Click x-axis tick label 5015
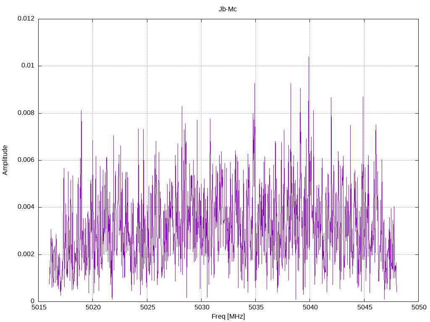Image resolution: width=430 pixels, height=322 pixels. (39, 307)
